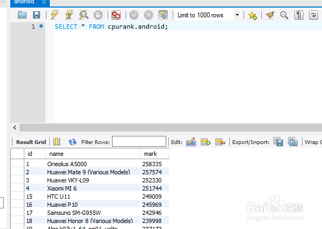This screenshot has height=229, width=322.
Task: Delete selected rows icon in Edit group
Action: click(x=220, y=142)
